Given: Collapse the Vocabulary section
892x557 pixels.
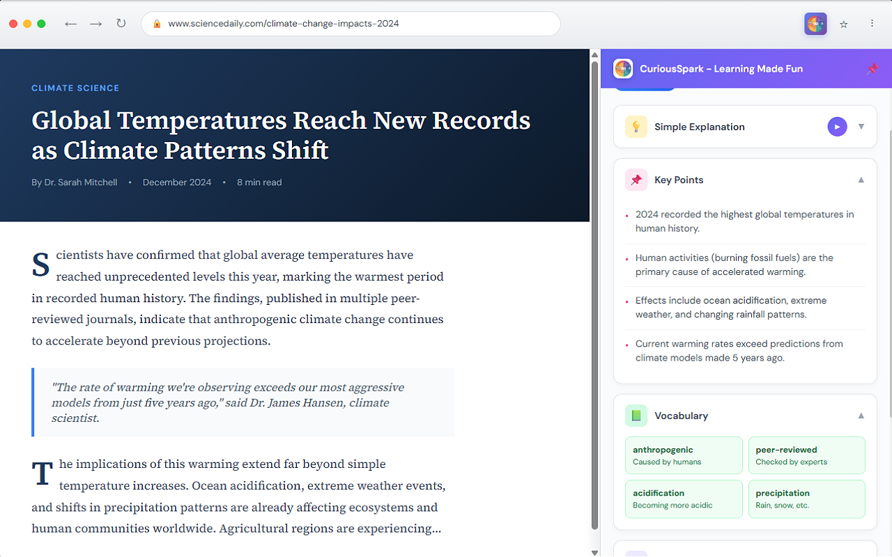Looking at the screenshot, I should [861, 415].
